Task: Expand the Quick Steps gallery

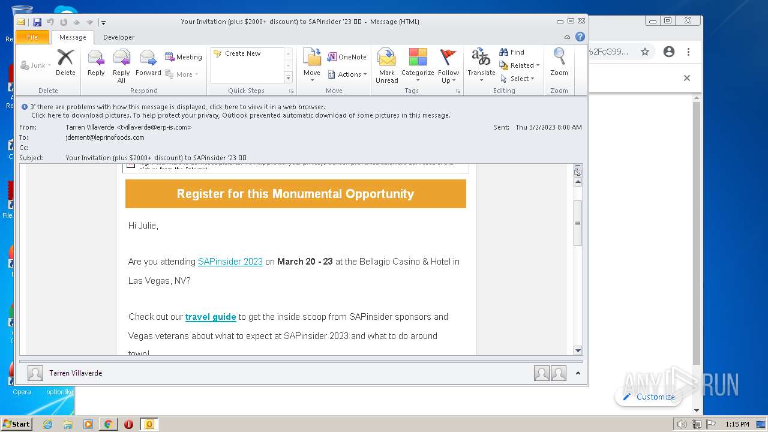Action: [x=288, y=78]
